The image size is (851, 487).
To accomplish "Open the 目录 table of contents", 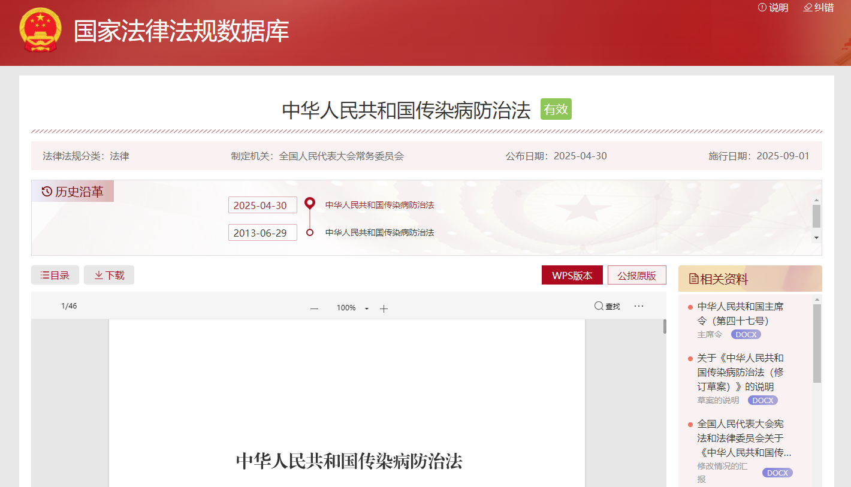I will (55, 276).
